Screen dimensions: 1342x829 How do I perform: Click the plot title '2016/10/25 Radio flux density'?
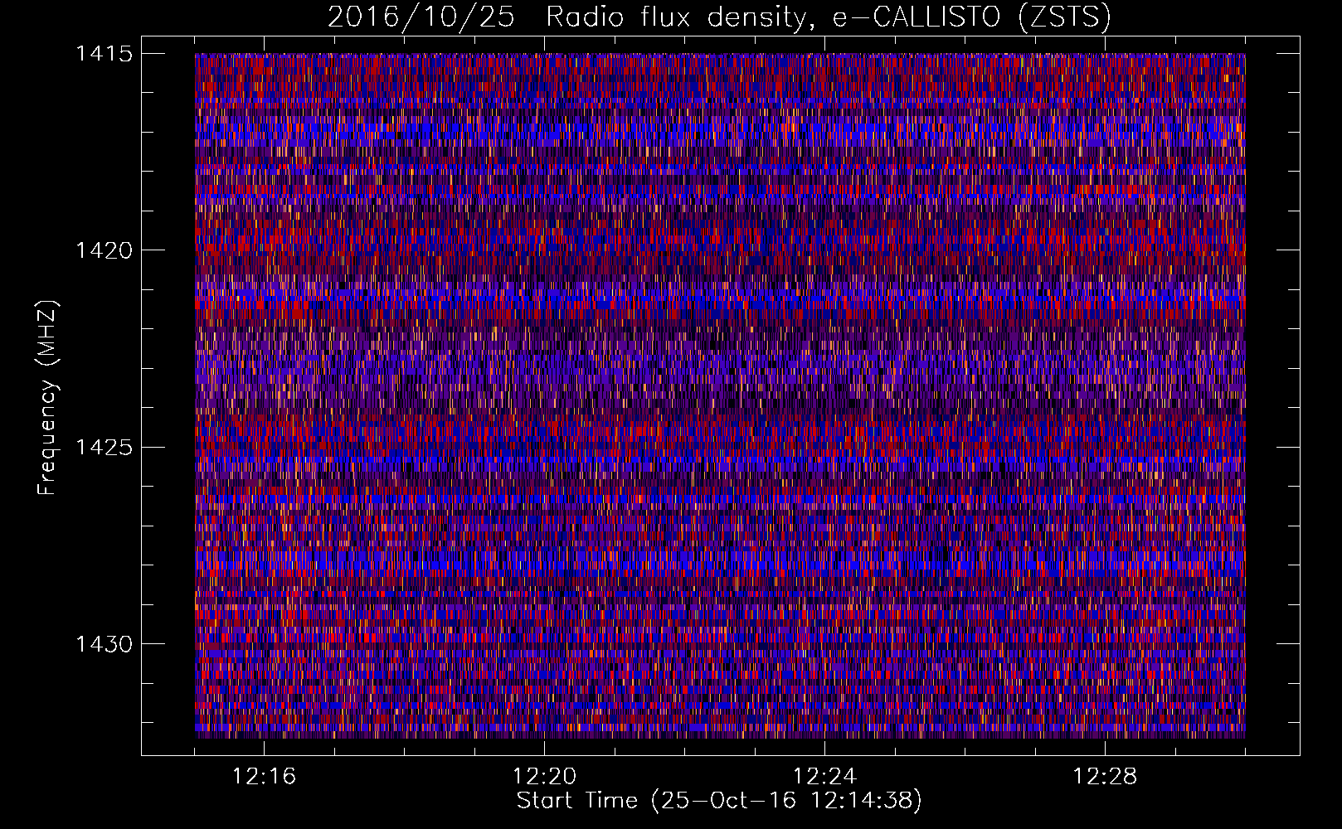point(718,17)
